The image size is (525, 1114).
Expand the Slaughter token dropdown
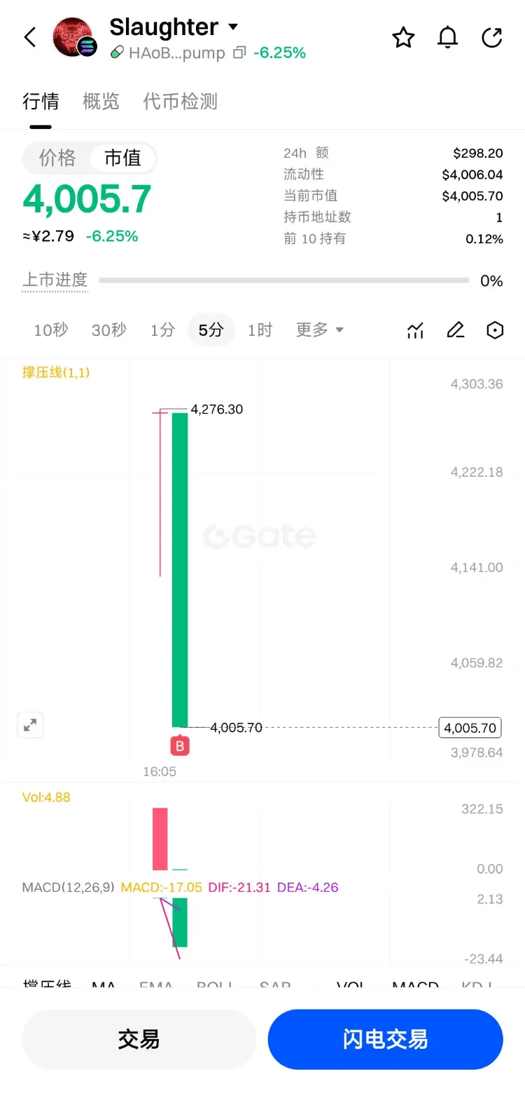pyautogui.click(x=233, y=27)
